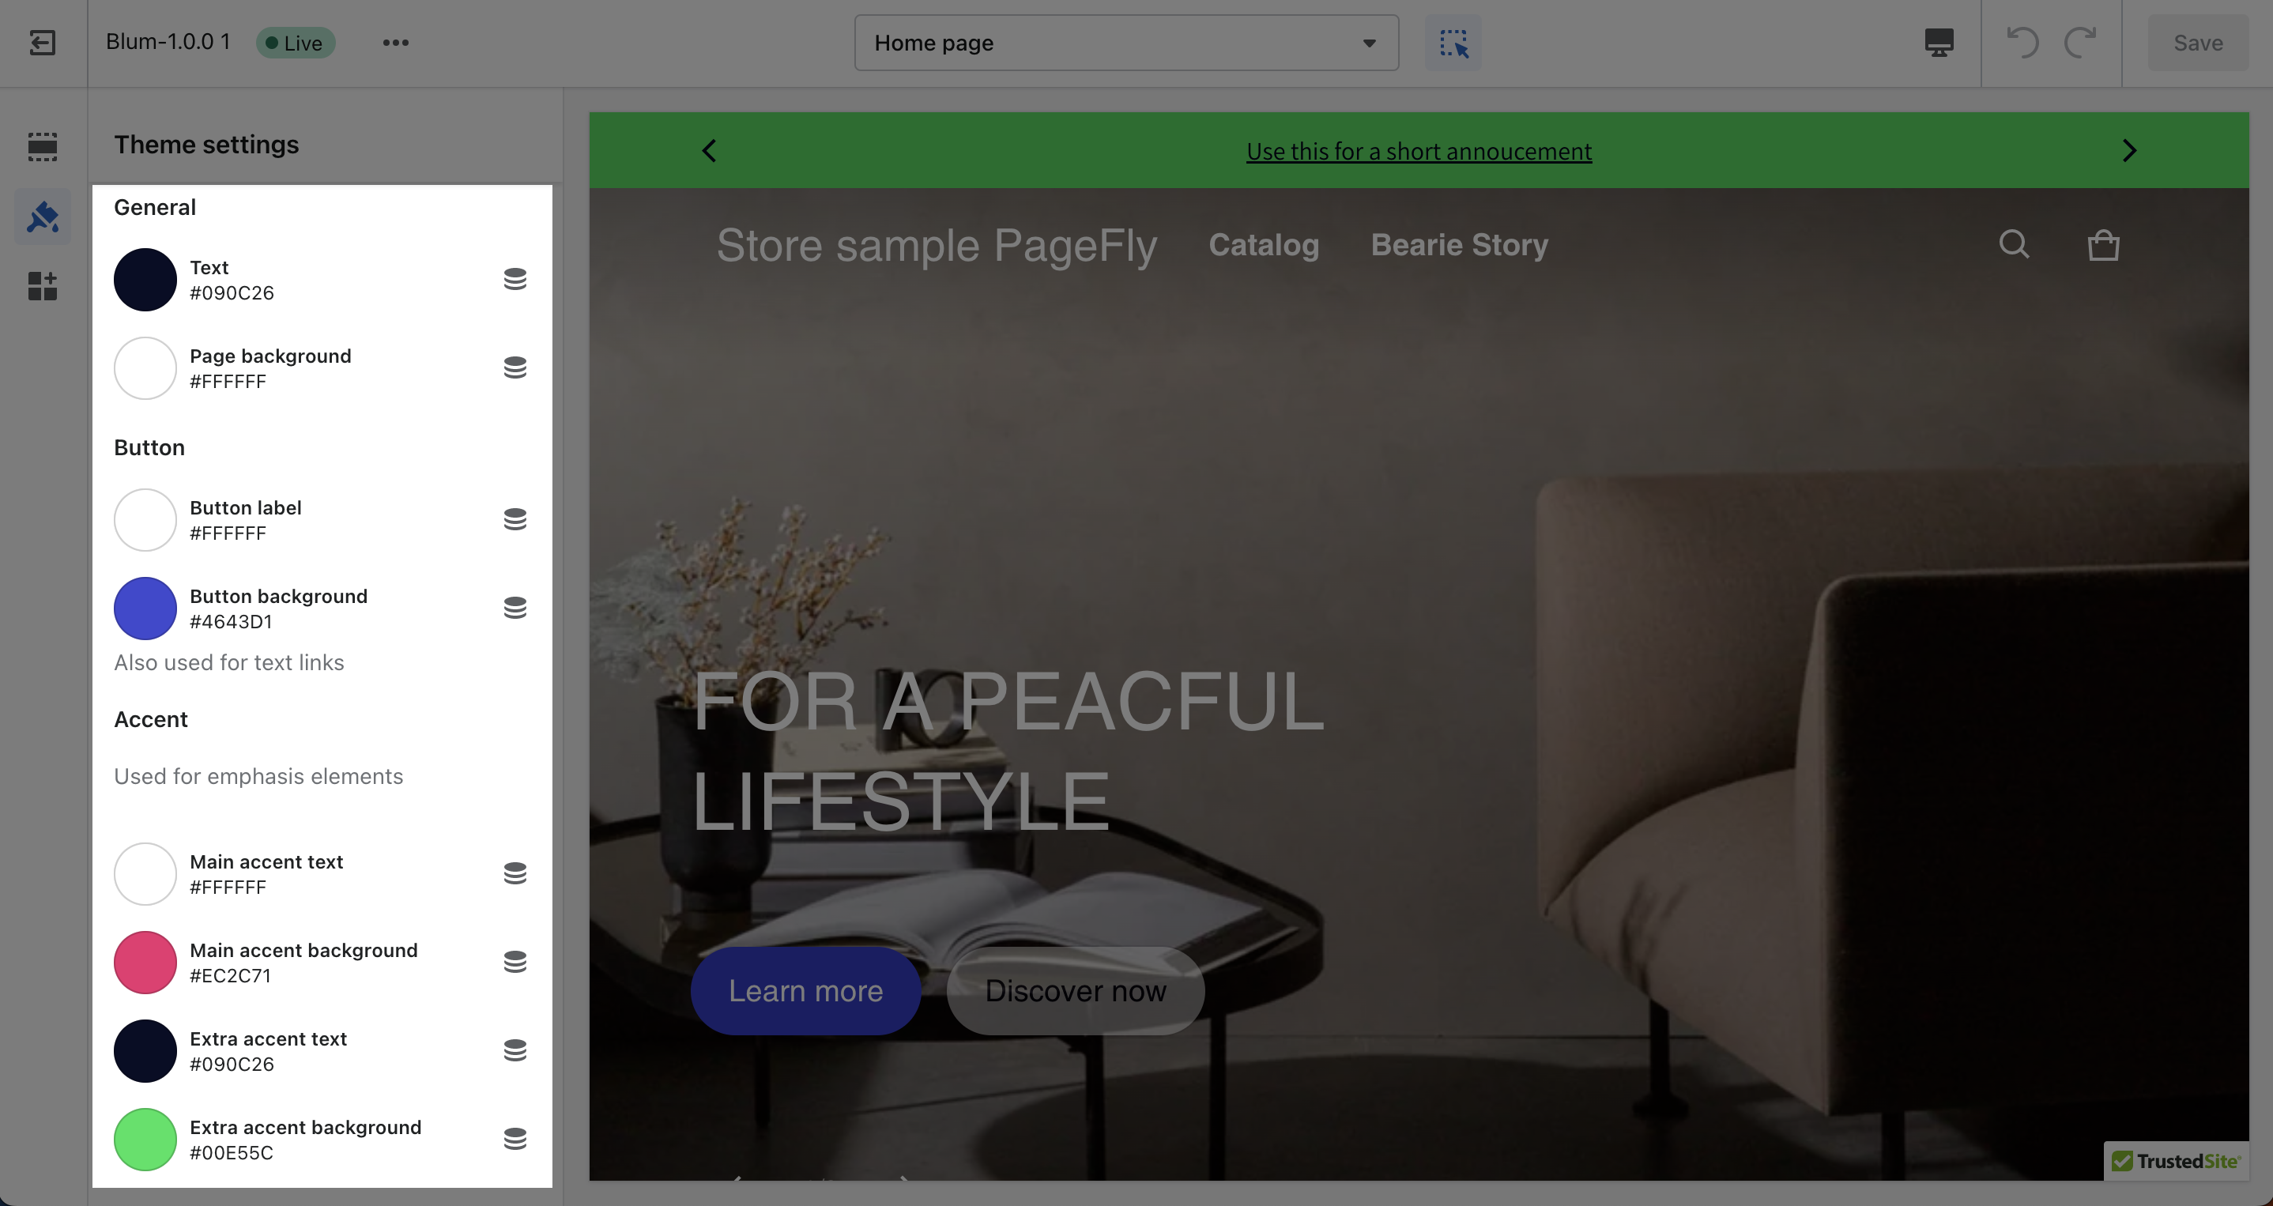Click the exit editor back icon
Viewport: 2273px width, 1206px height.
pyautogui.click(x=43, y=43)
